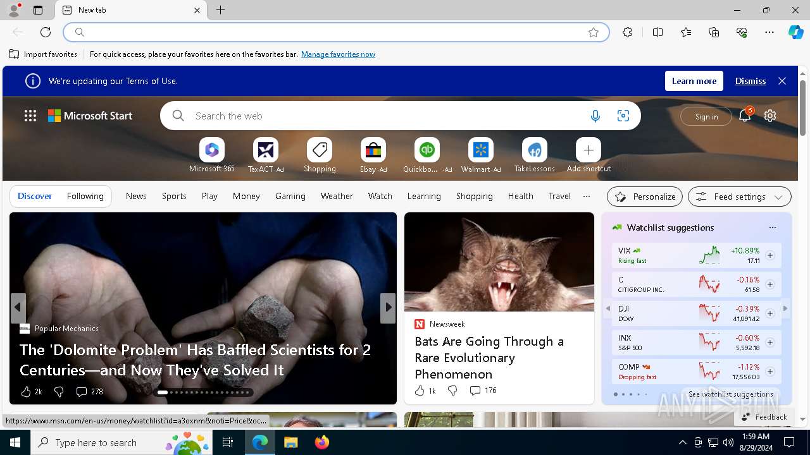Add COMP to watchlist
810x455 pixels.
point(770,372)
